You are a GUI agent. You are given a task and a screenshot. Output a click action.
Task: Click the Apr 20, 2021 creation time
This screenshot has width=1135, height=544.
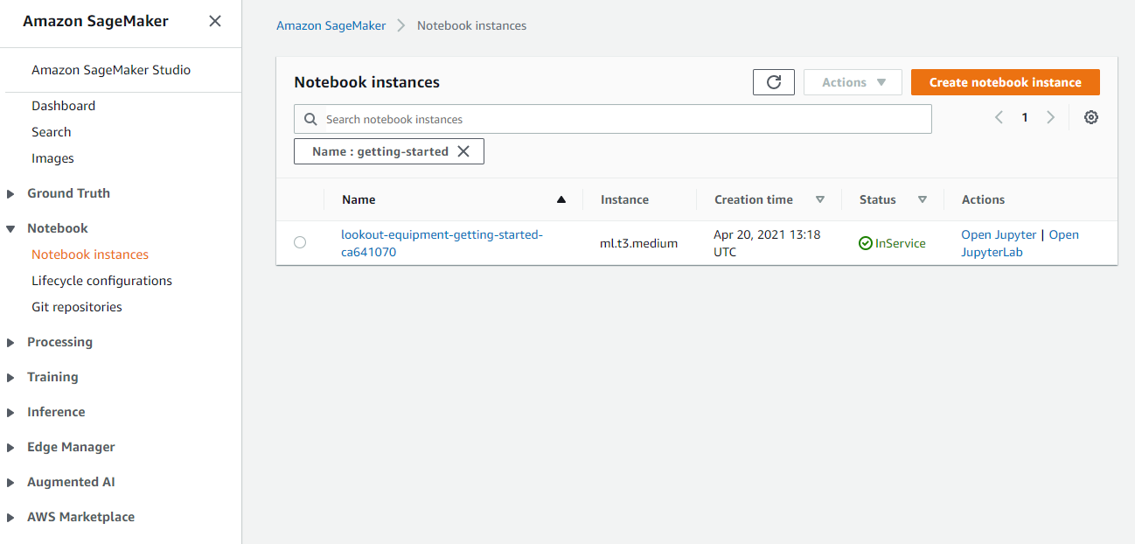(767, 243)
